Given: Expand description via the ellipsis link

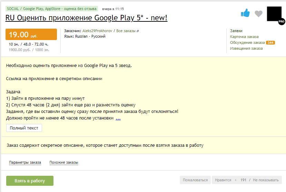Looking at the screenshot, I should [118, 118].
